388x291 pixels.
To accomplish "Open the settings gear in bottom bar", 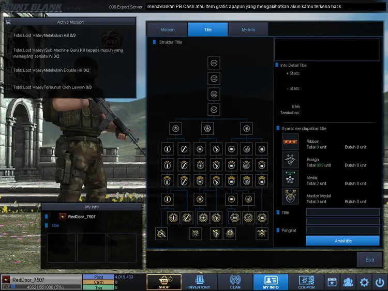I will pyautogui.click(x=364, y=282).
